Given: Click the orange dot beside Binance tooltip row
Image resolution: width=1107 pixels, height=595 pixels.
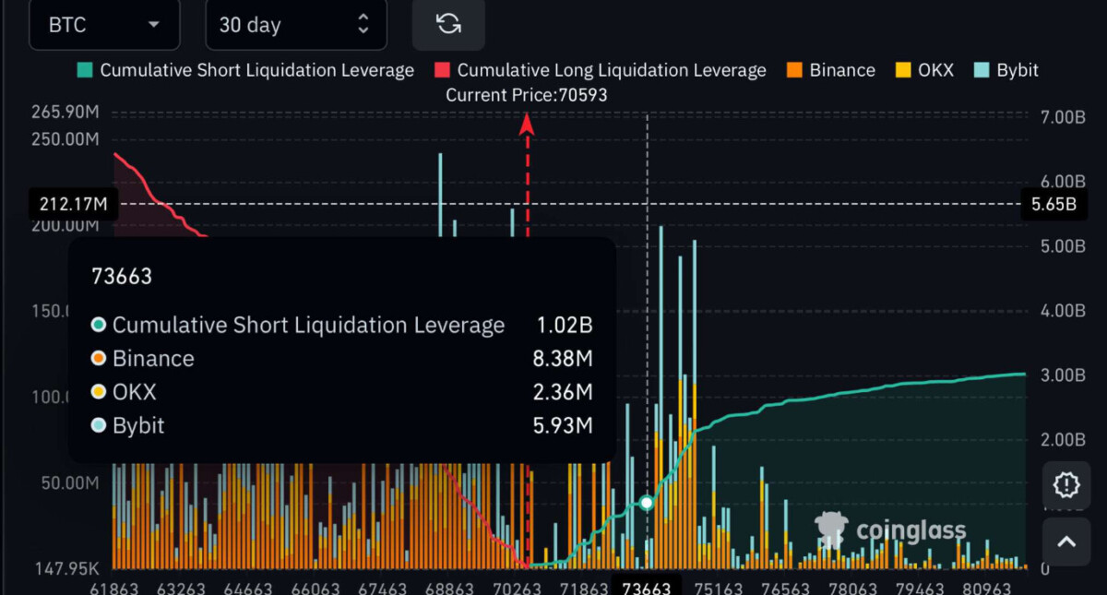Looking at the screenshot, I should point(98,359).
